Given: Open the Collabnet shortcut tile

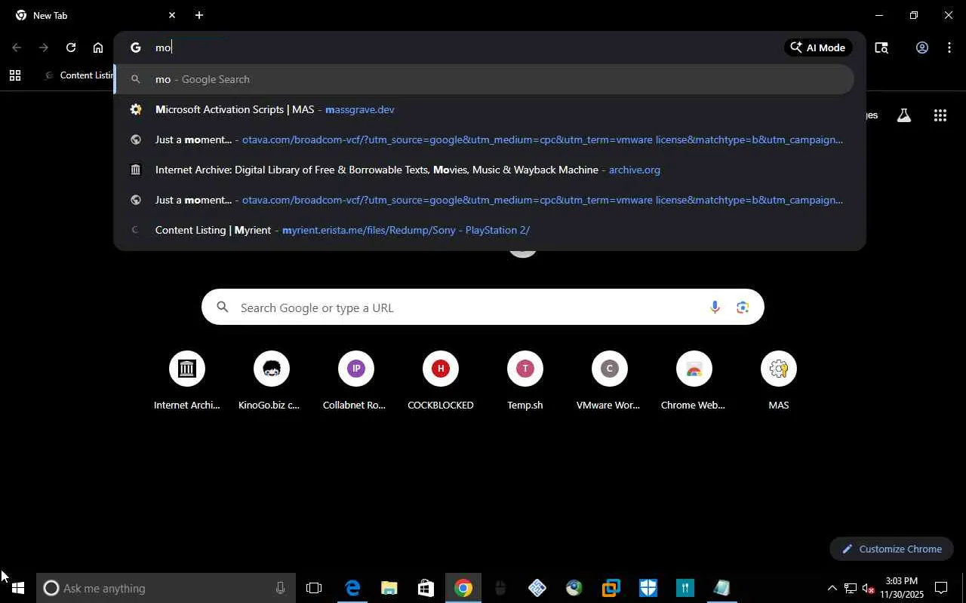Looking at the screenshot, I should (x=356, y=381).
